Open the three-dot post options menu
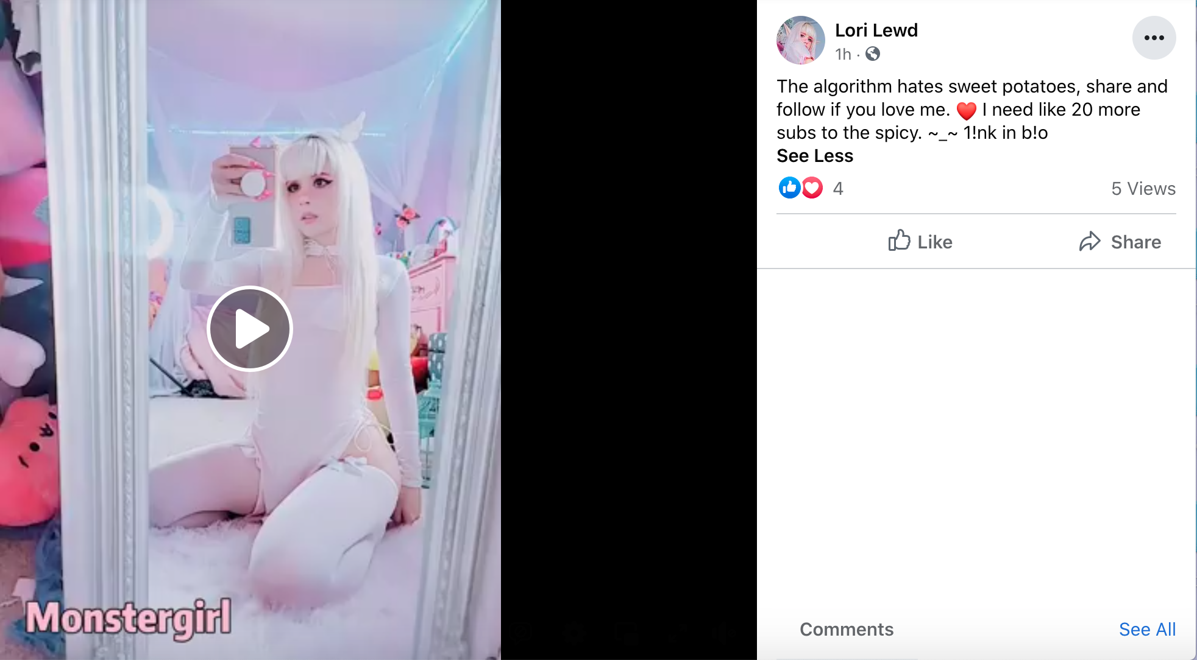Image resolution: width=1197 pixels, height=660 pixels. pyautogui.click(x=1154, y=38)
